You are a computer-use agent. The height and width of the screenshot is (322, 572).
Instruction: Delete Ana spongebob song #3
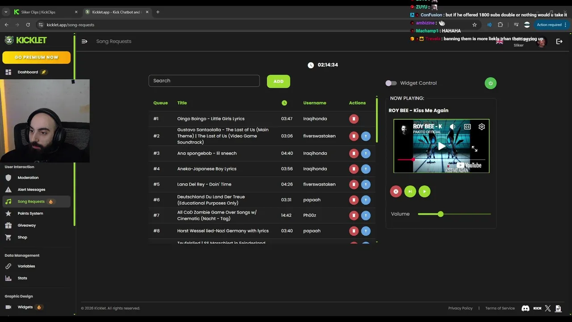(x=353, y=153)
